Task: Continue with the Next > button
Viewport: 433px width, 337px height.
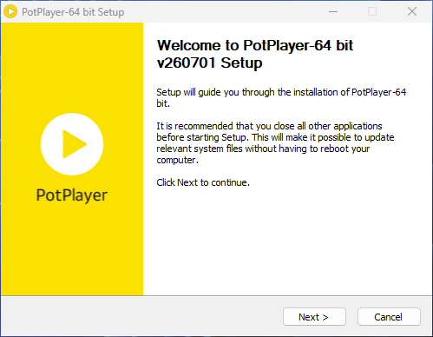Action: click(314, 317)
